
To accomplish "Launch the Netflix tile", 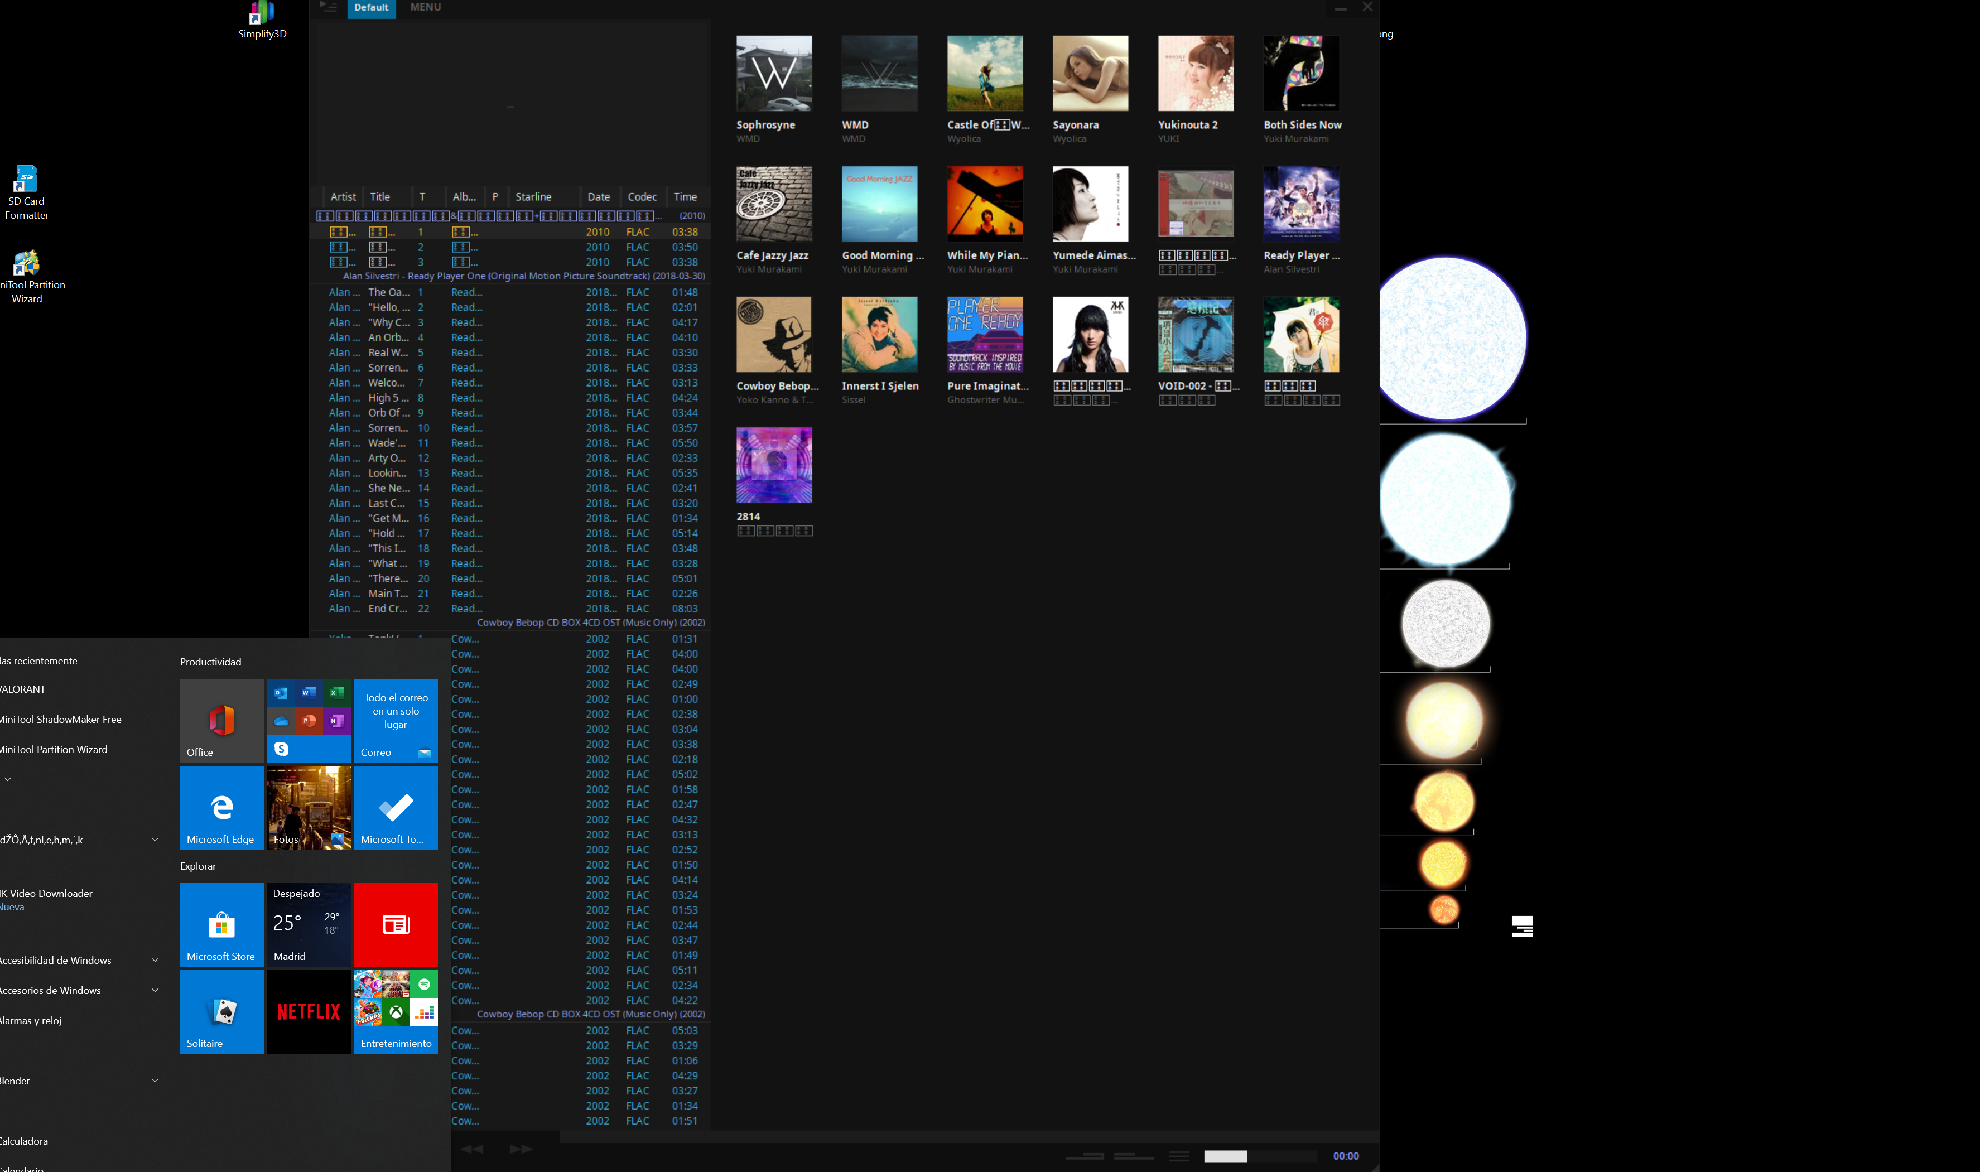I will (x=309, y=1012).
